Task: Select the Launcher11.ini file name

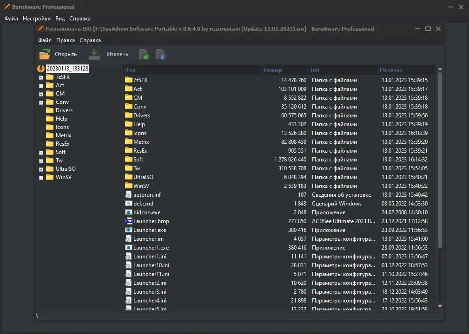Action: tap(151, 274)
